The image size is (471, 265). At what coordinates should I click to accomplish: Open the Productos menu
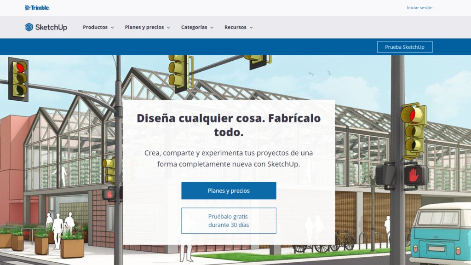95,28
